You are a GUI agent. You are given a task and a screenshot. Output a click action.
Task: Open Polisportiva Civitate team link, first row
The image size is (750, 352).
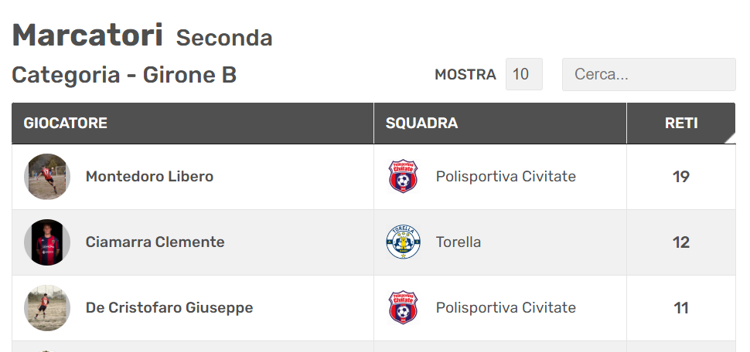(506, 177)
